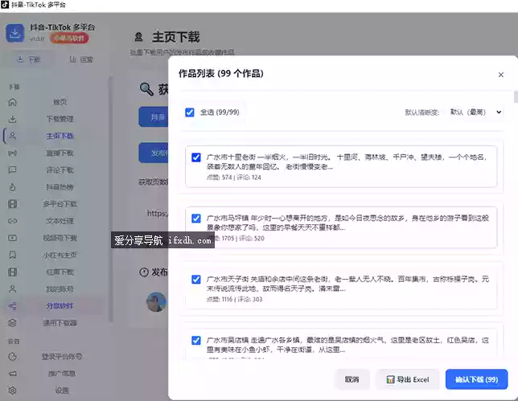Click 确认下载 (99) button
The height and width of the screenshot is (401, 518).
pos(476,379)
